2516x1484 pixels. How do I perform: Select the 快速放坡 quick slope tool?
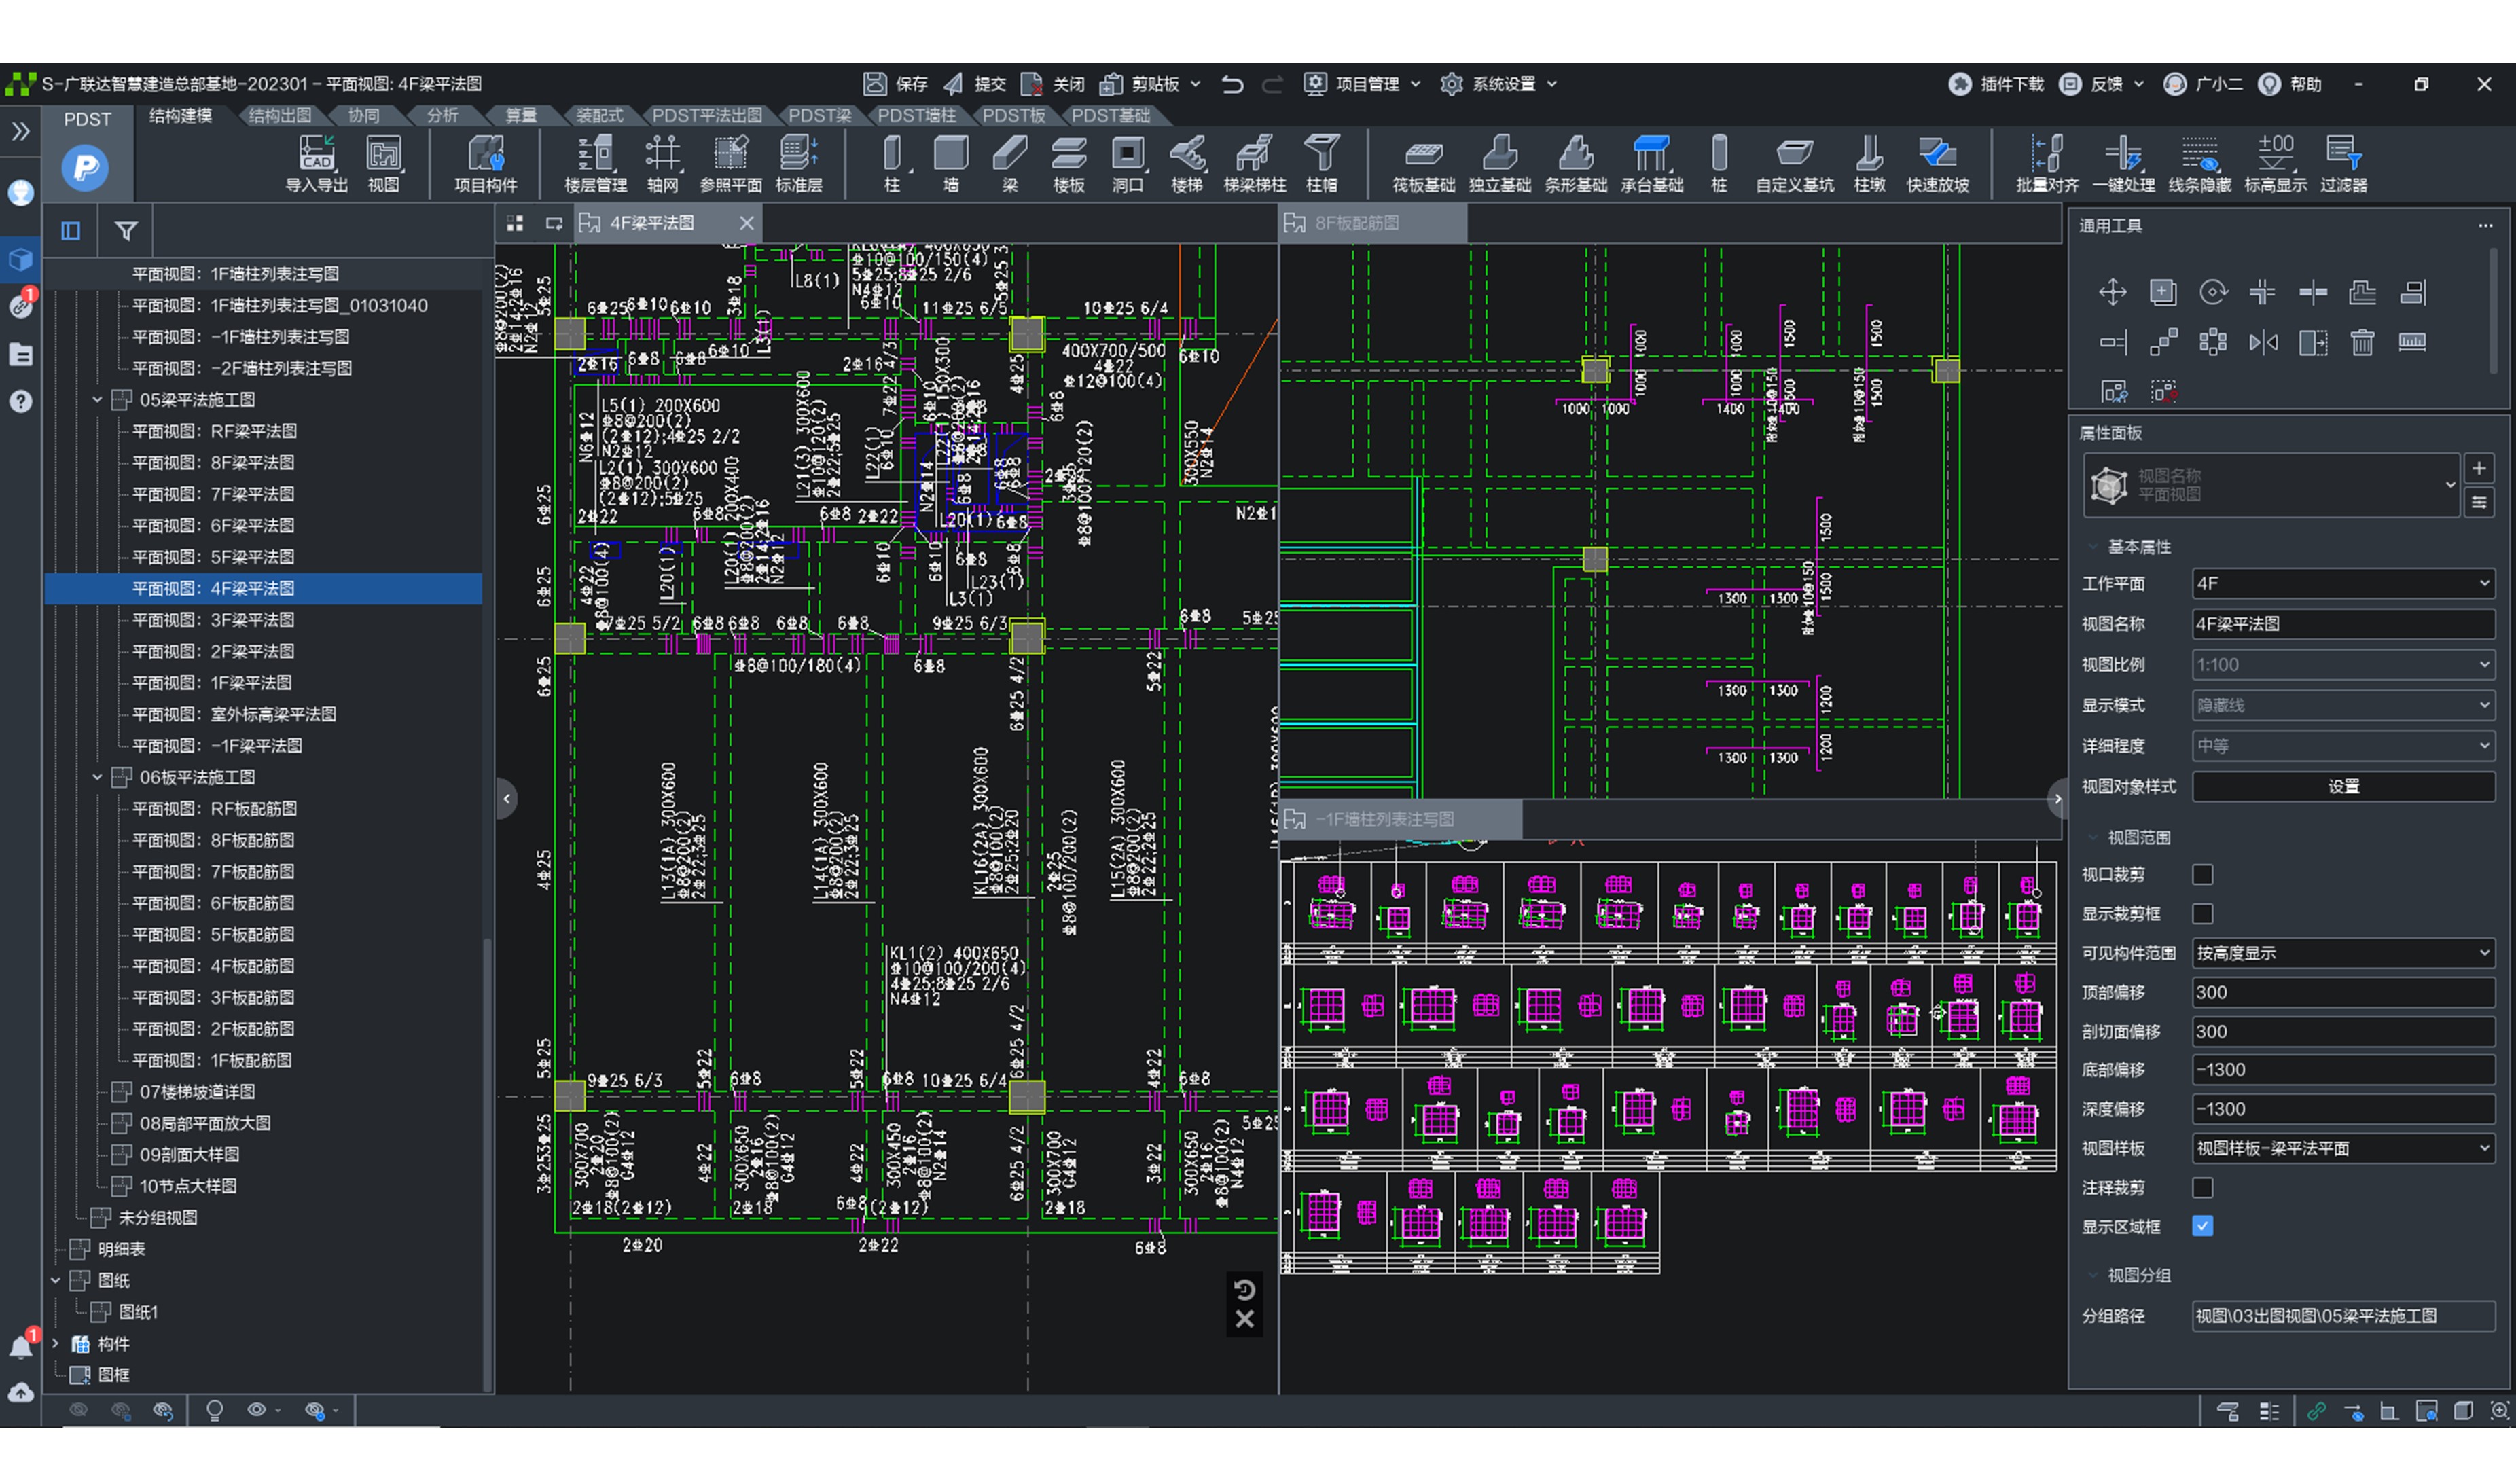[x=1937, y=162]
